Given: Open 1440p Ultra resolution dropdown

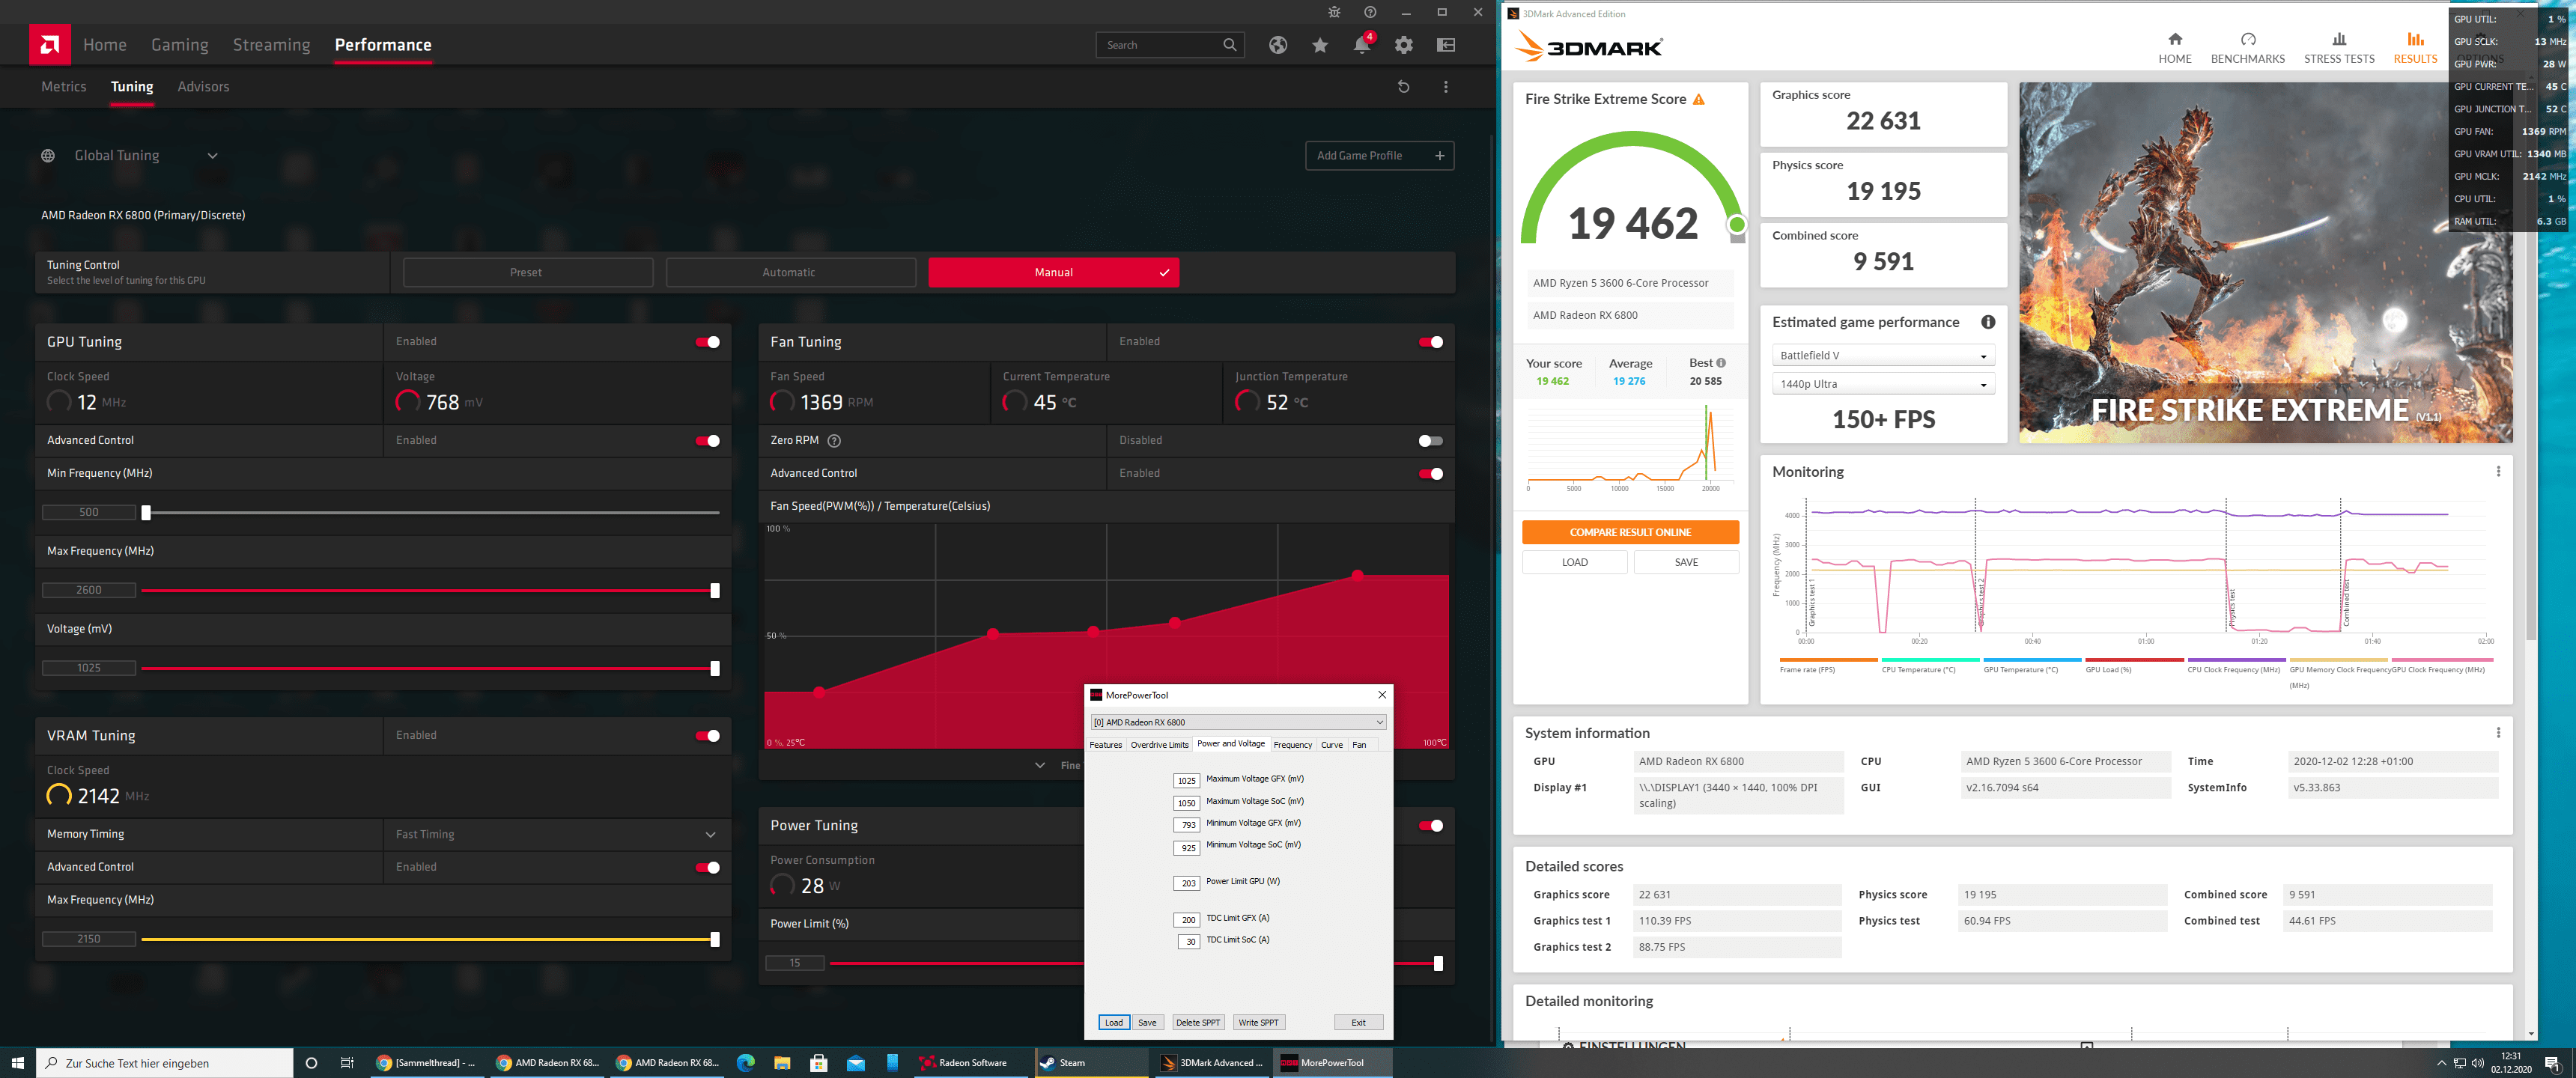Looking at the screenshot, I should (x=1883, y=384).
